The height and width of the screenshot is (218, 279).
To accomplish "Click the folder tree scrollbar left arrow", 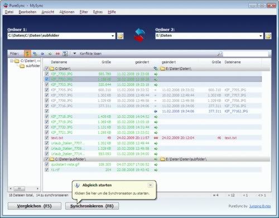I will point(11,188).
